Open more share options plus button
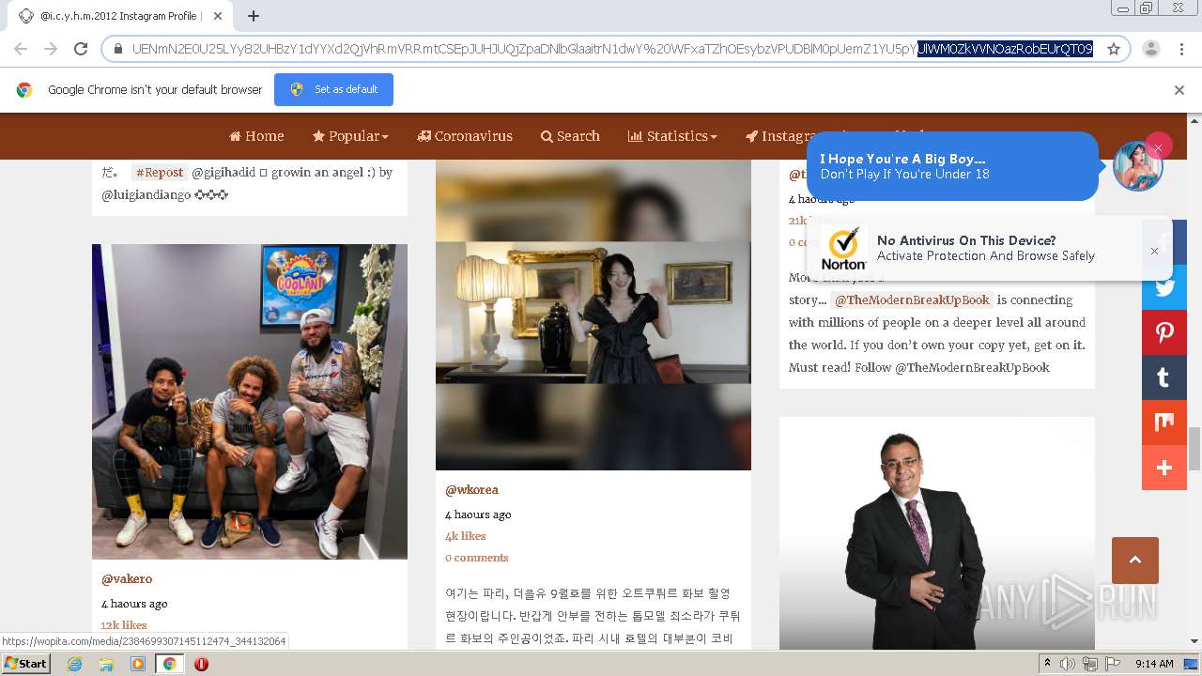The height and width of the screenshot is (676, 1202). click(x=1164, y=468)
